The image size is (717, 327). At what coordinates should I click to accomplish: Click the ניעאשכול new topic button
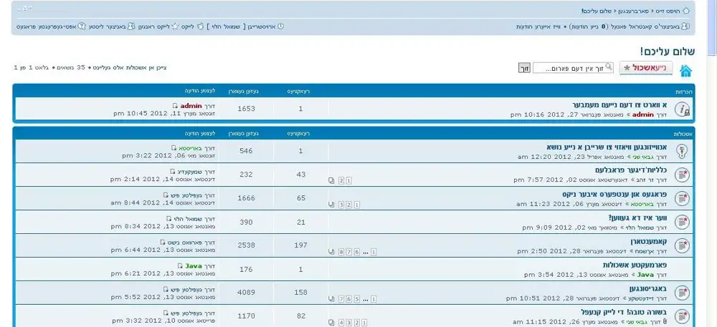coord(646,68)
